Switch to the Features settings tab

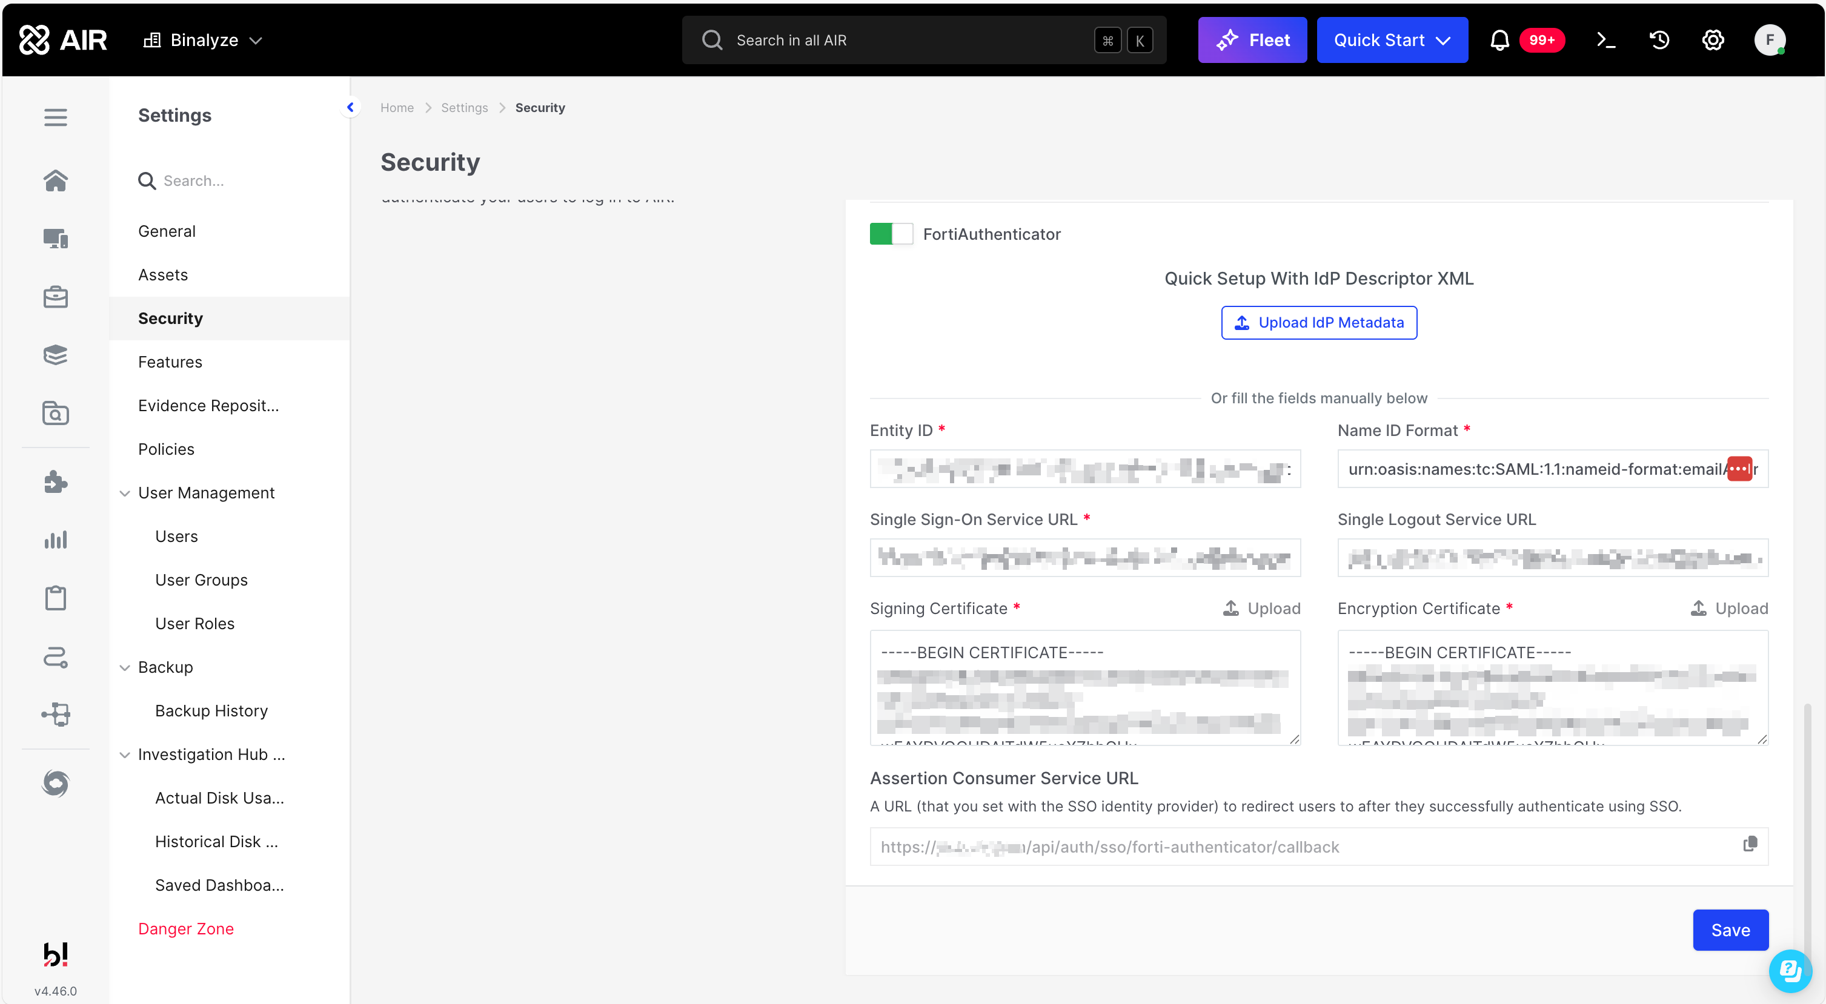click(x=170, y=362)
